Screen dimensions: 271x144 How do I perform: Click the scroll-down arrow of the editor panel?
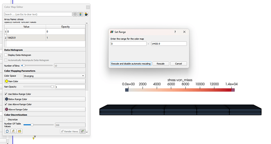coord(87,132)
